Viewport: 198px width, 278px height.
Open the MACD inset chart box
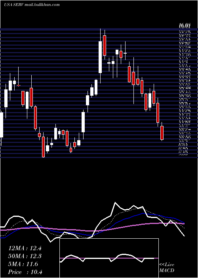[x=109, y=258]
